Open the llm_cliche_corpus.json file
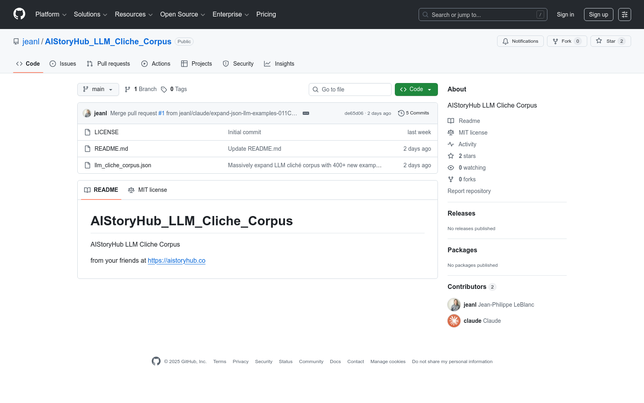The image size is (644, 403). (x=123, y=165)
